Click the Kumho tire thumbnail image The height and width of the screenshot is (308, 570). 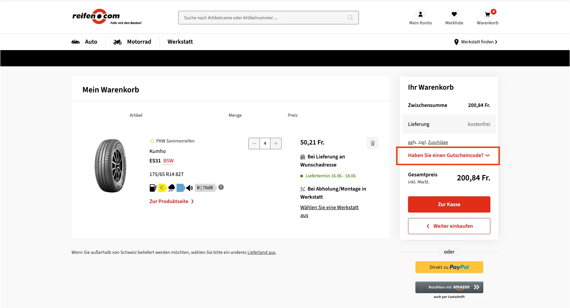pyautogui.click(x=111, y=166)
